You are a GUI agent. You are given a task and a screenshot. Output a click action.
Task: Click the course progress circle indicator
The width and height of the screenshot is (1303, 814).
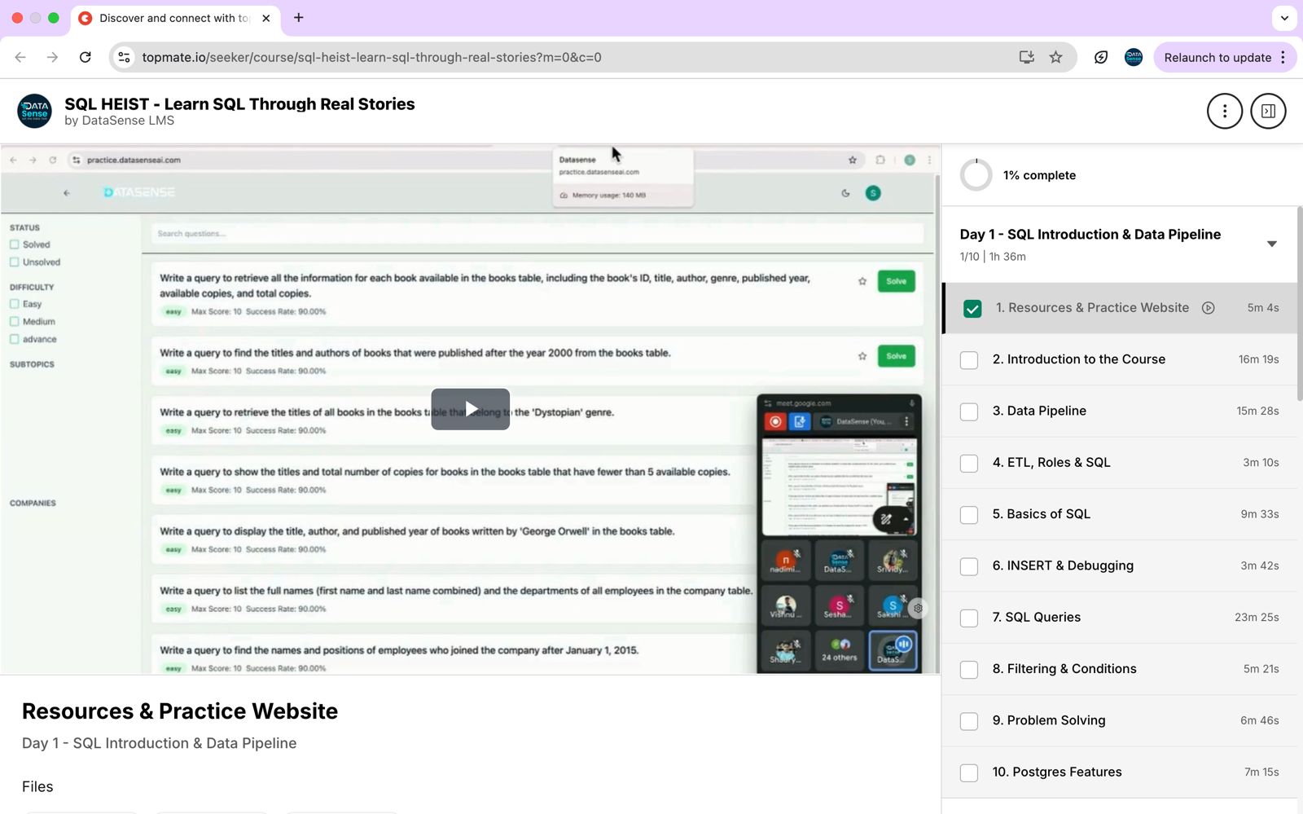click(976, 175)
